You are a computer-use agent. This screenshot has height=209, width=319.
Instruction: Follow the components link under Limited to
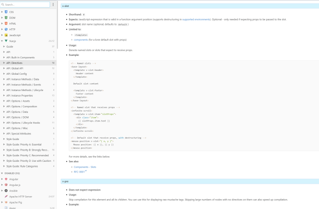[x=81, y=40]
